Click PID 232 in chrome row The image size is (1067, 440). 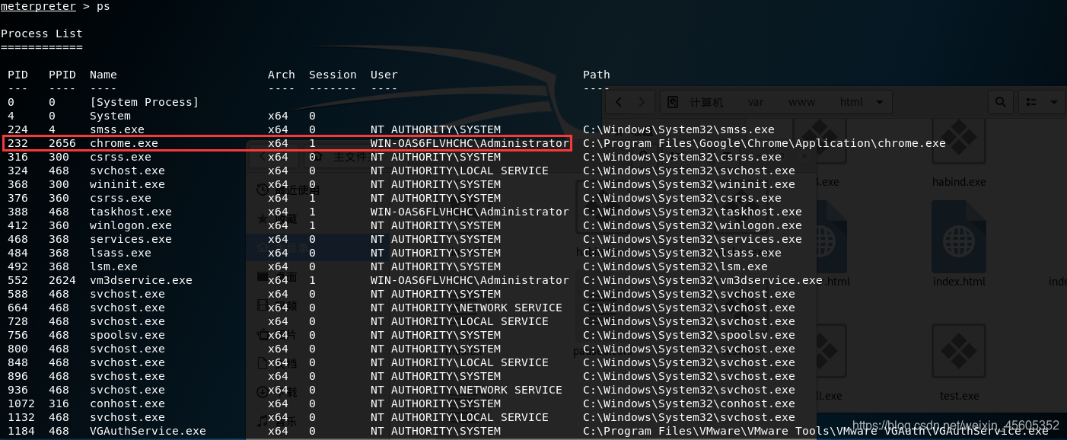click(18, 143)
